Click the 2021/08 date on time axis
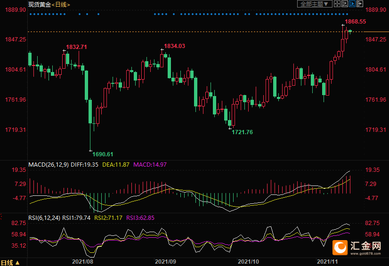 83,261
